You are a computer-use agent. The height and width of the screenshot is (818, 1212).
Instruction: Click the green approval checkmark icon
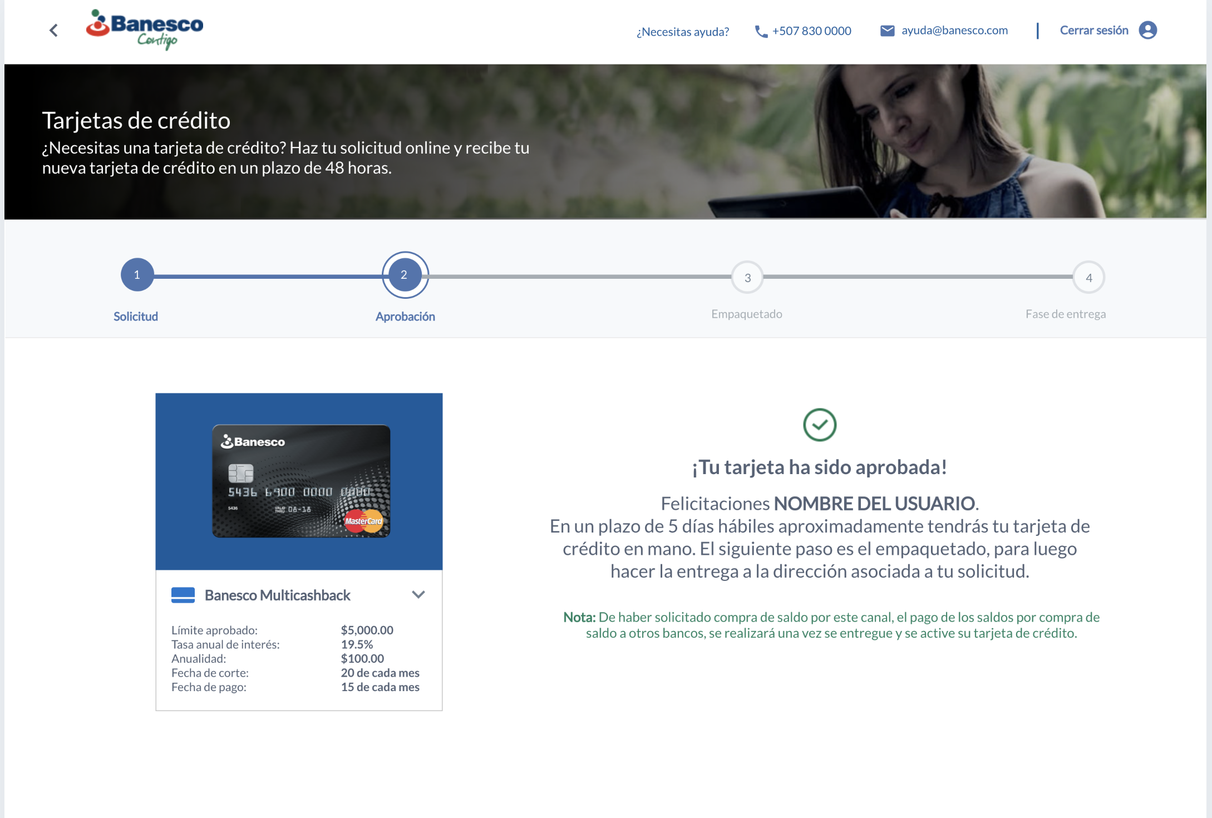tap(819, 425)
